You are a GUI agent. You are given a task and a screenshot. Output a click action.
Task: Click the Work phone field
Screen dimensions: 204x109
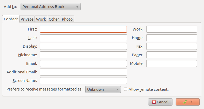[x=171, y=29]
